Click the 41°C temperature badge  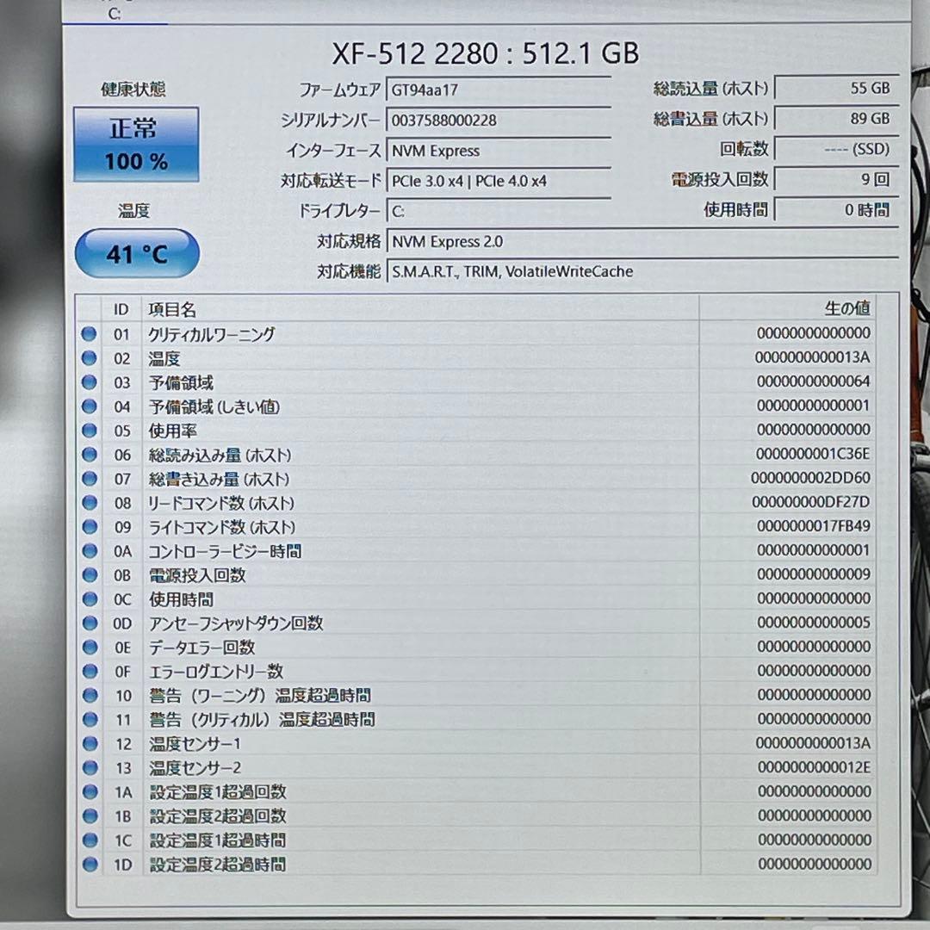pyautogui.click(x=136, y=253)
